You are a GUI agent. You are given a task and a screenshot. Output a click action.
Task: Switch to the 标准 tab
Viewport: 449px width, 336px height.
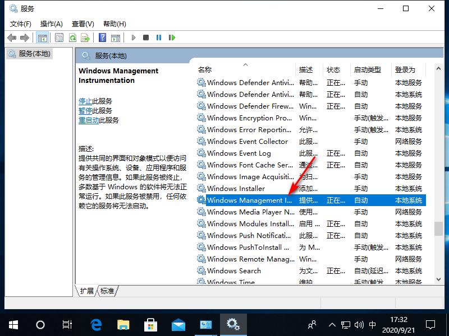click(107, 291)
